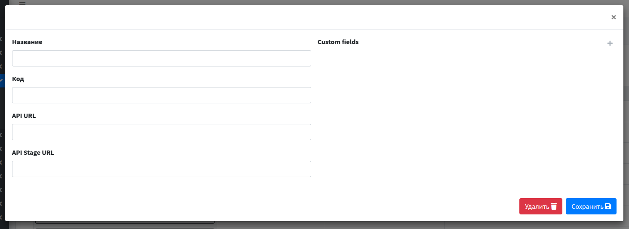Viewport: 629px width, 229px height.
Task: Click the dark outlined bar beneath the dialog
Action: coord(125,223)
